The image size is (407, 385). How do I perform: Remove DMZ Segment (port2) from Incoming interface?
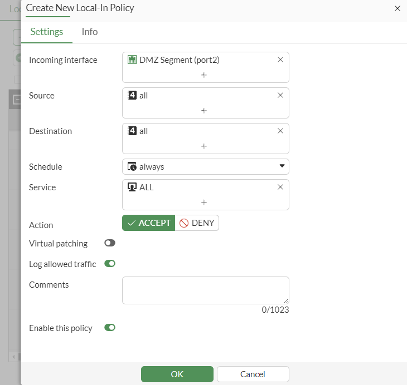click(280, 60)
